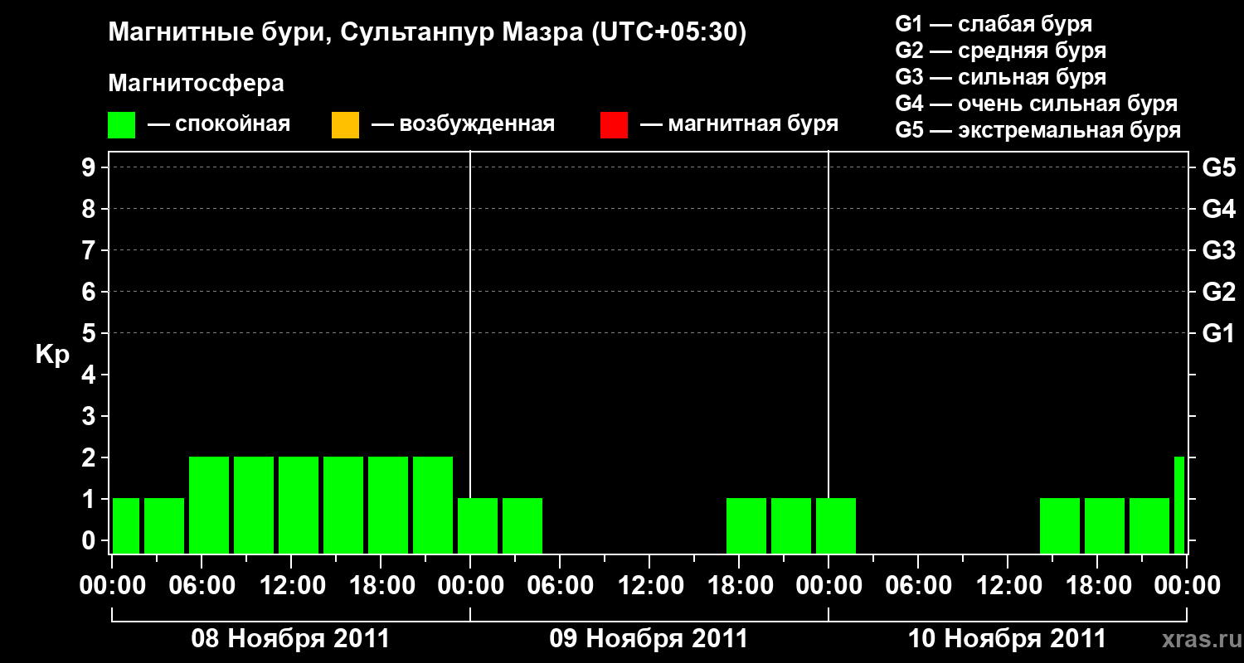Screen dimensions: 1244x663
Task: Select the 'G5 — экстремальная буря' legend line
Action: [x=1038, y=130]
